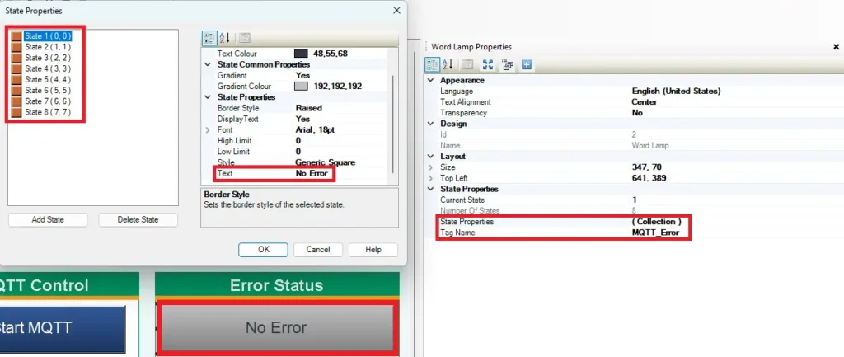Click Tag Name value MQTT_Error
The height and width of the screenshot is (357, 844).
pyautogui.click(x=655, y=233)
